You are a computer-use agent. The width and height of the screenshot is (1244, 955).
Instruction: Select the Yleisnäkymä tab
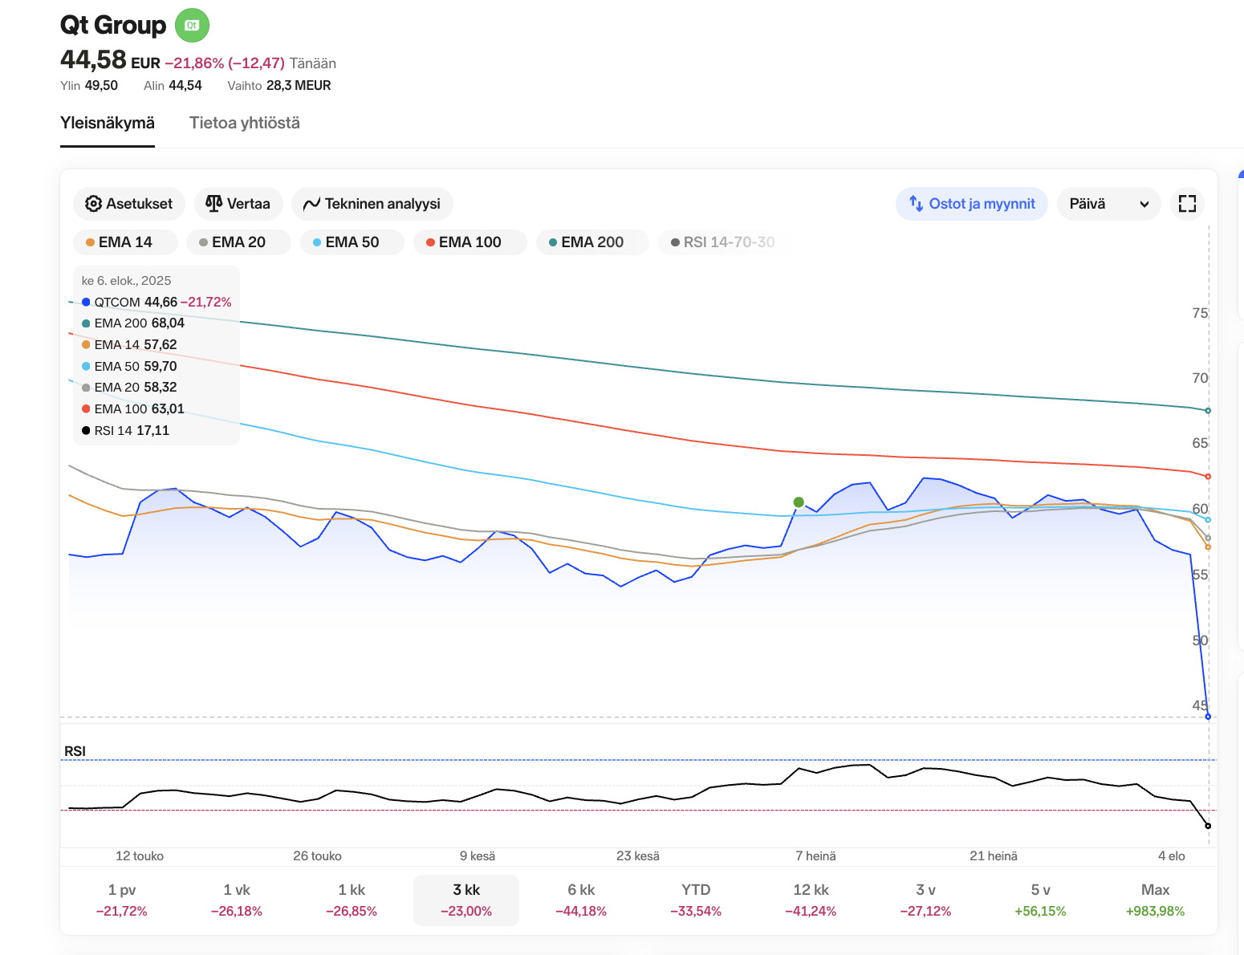coord(108,123)
